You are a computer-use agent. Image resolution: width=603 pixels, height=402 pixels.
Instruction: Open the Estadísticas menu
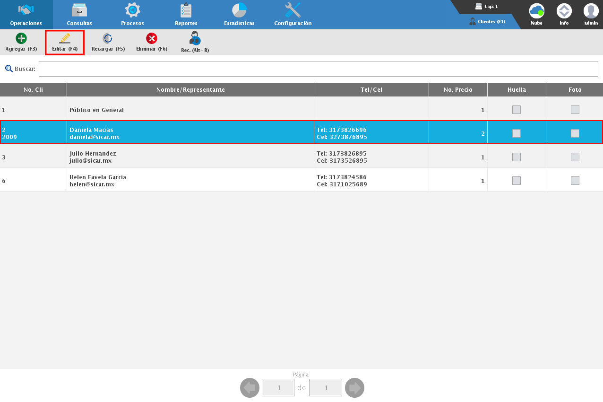pos(239,14)
